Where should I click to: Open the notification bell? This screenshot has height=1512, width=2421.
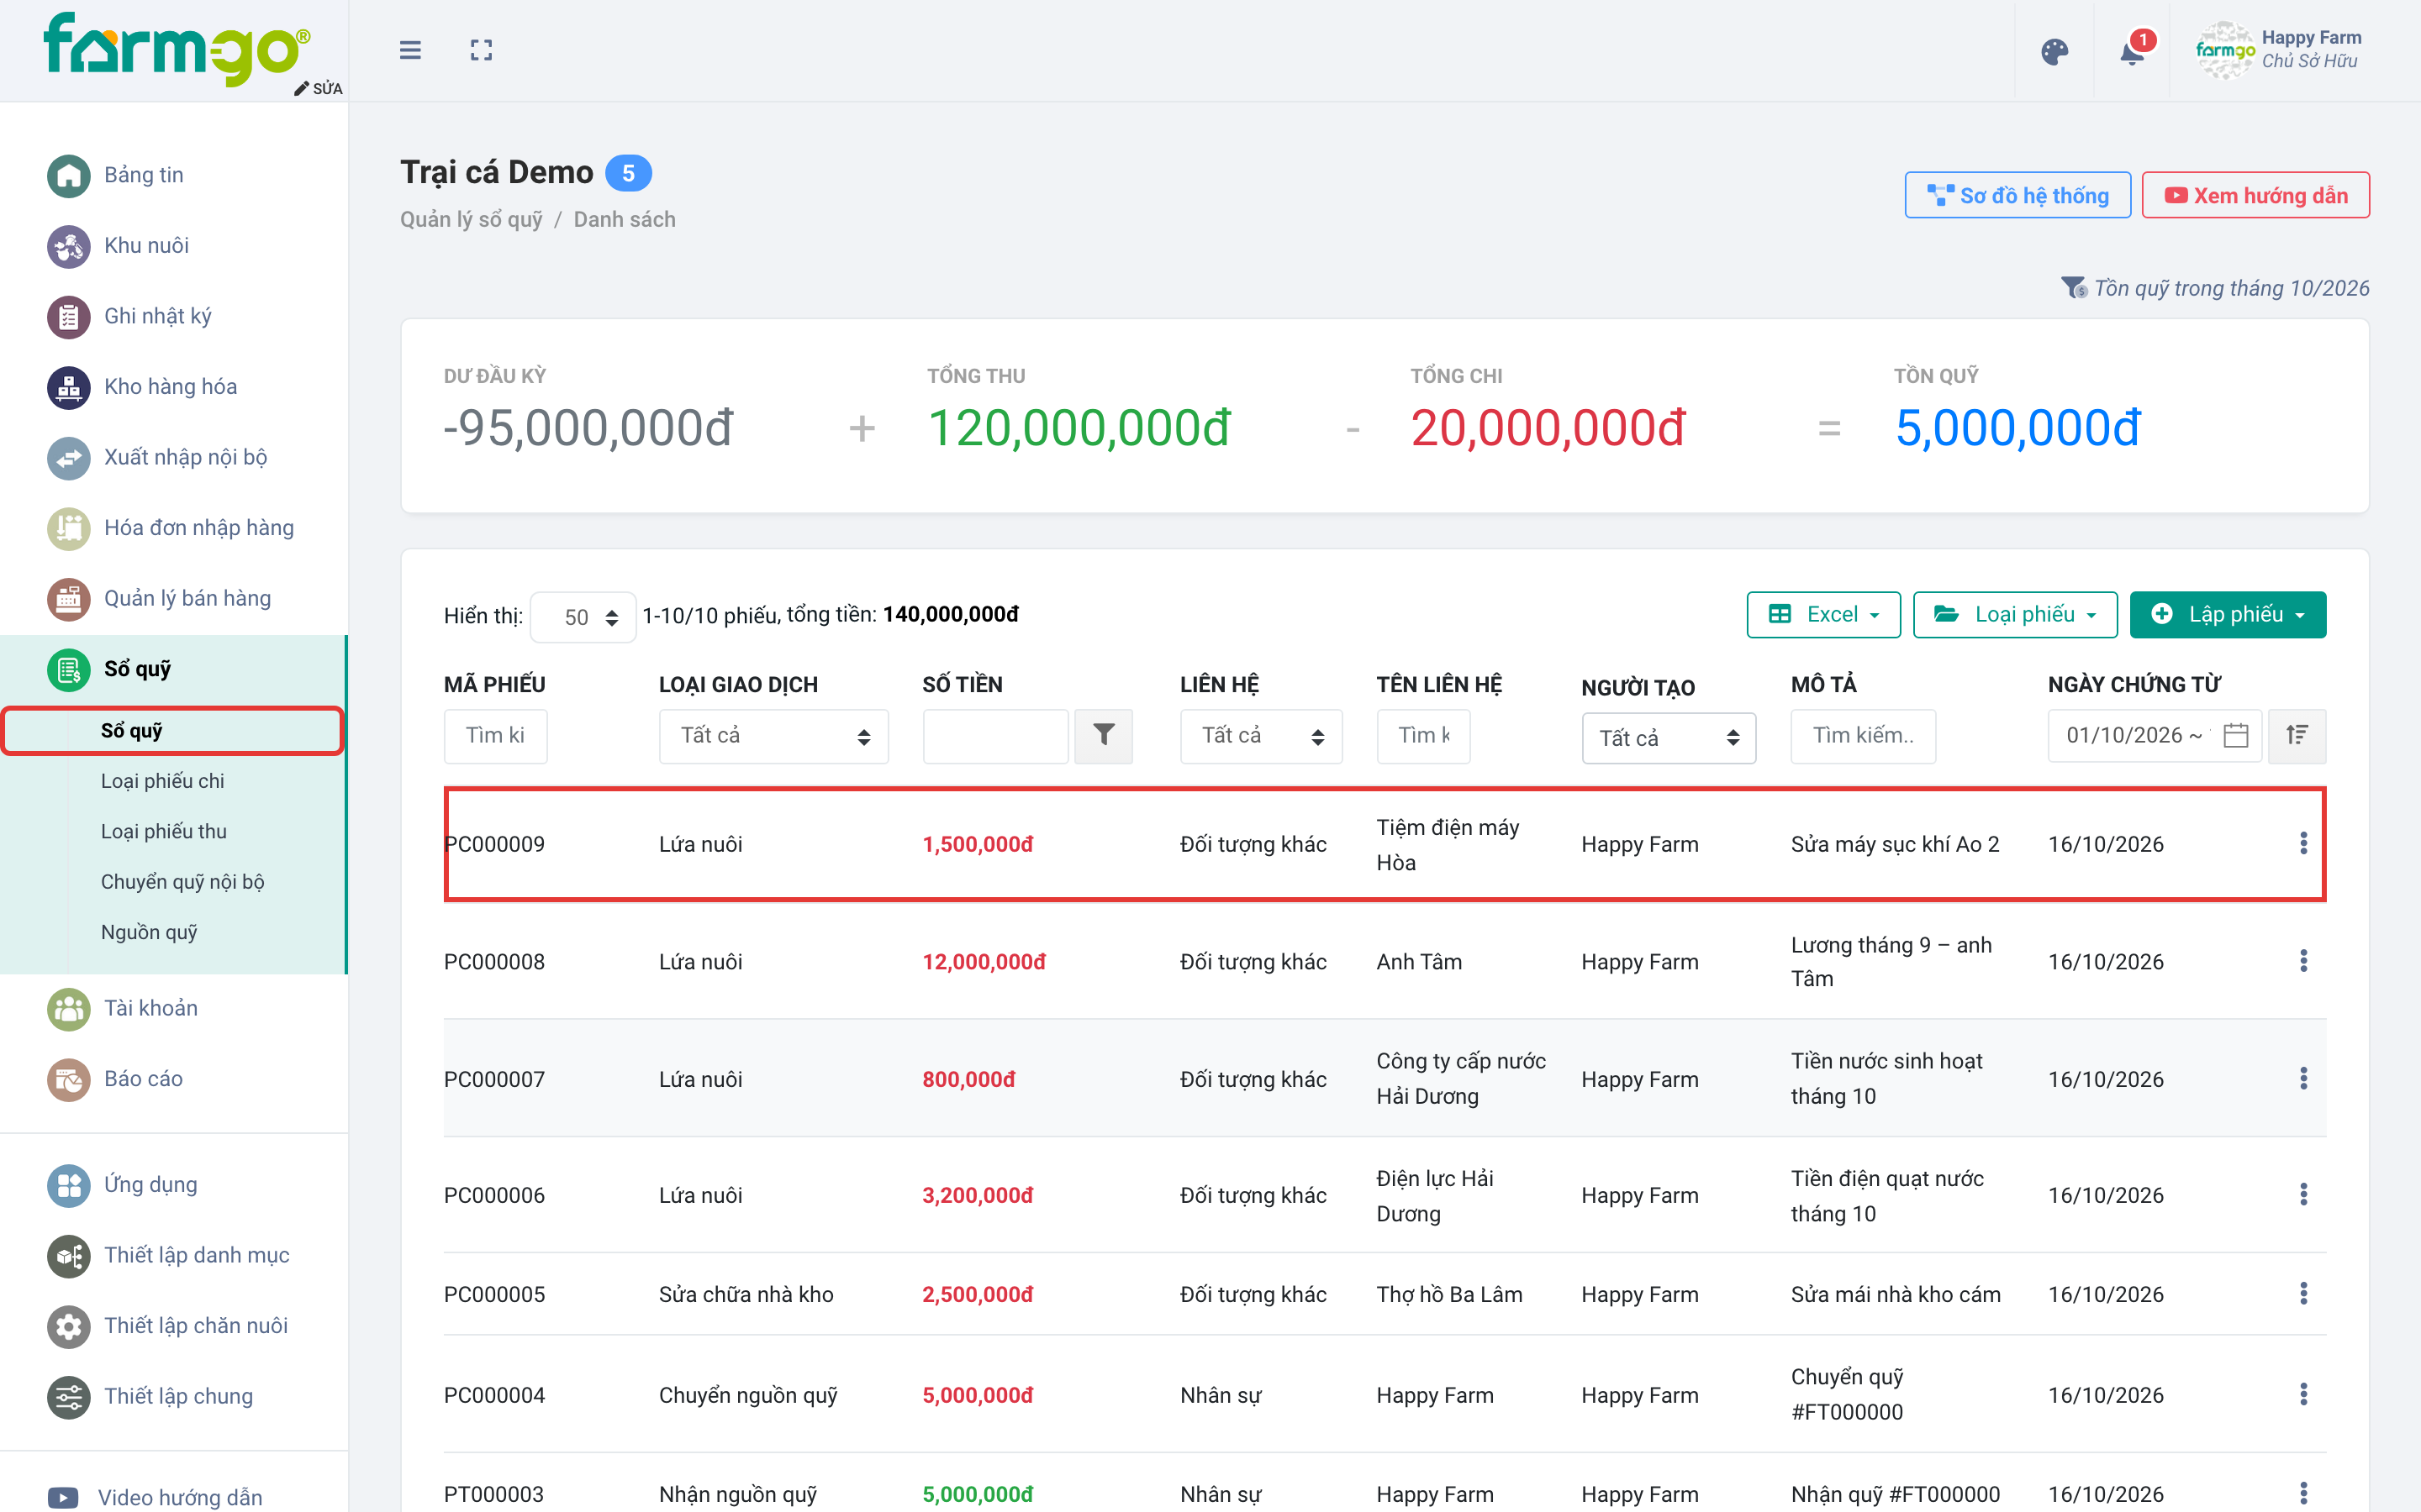point(2132,51)
